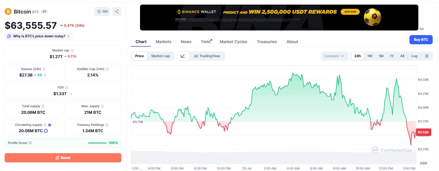The width and height of the screenshot is (439, 171).
Task: Click the Profile Score progress bar
Action: click(97, 143)
